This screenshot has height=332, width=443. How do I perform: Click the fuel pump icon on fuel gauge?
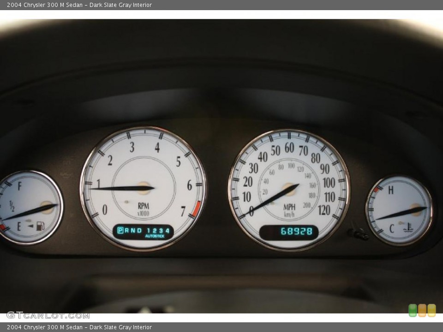point(41,226)
